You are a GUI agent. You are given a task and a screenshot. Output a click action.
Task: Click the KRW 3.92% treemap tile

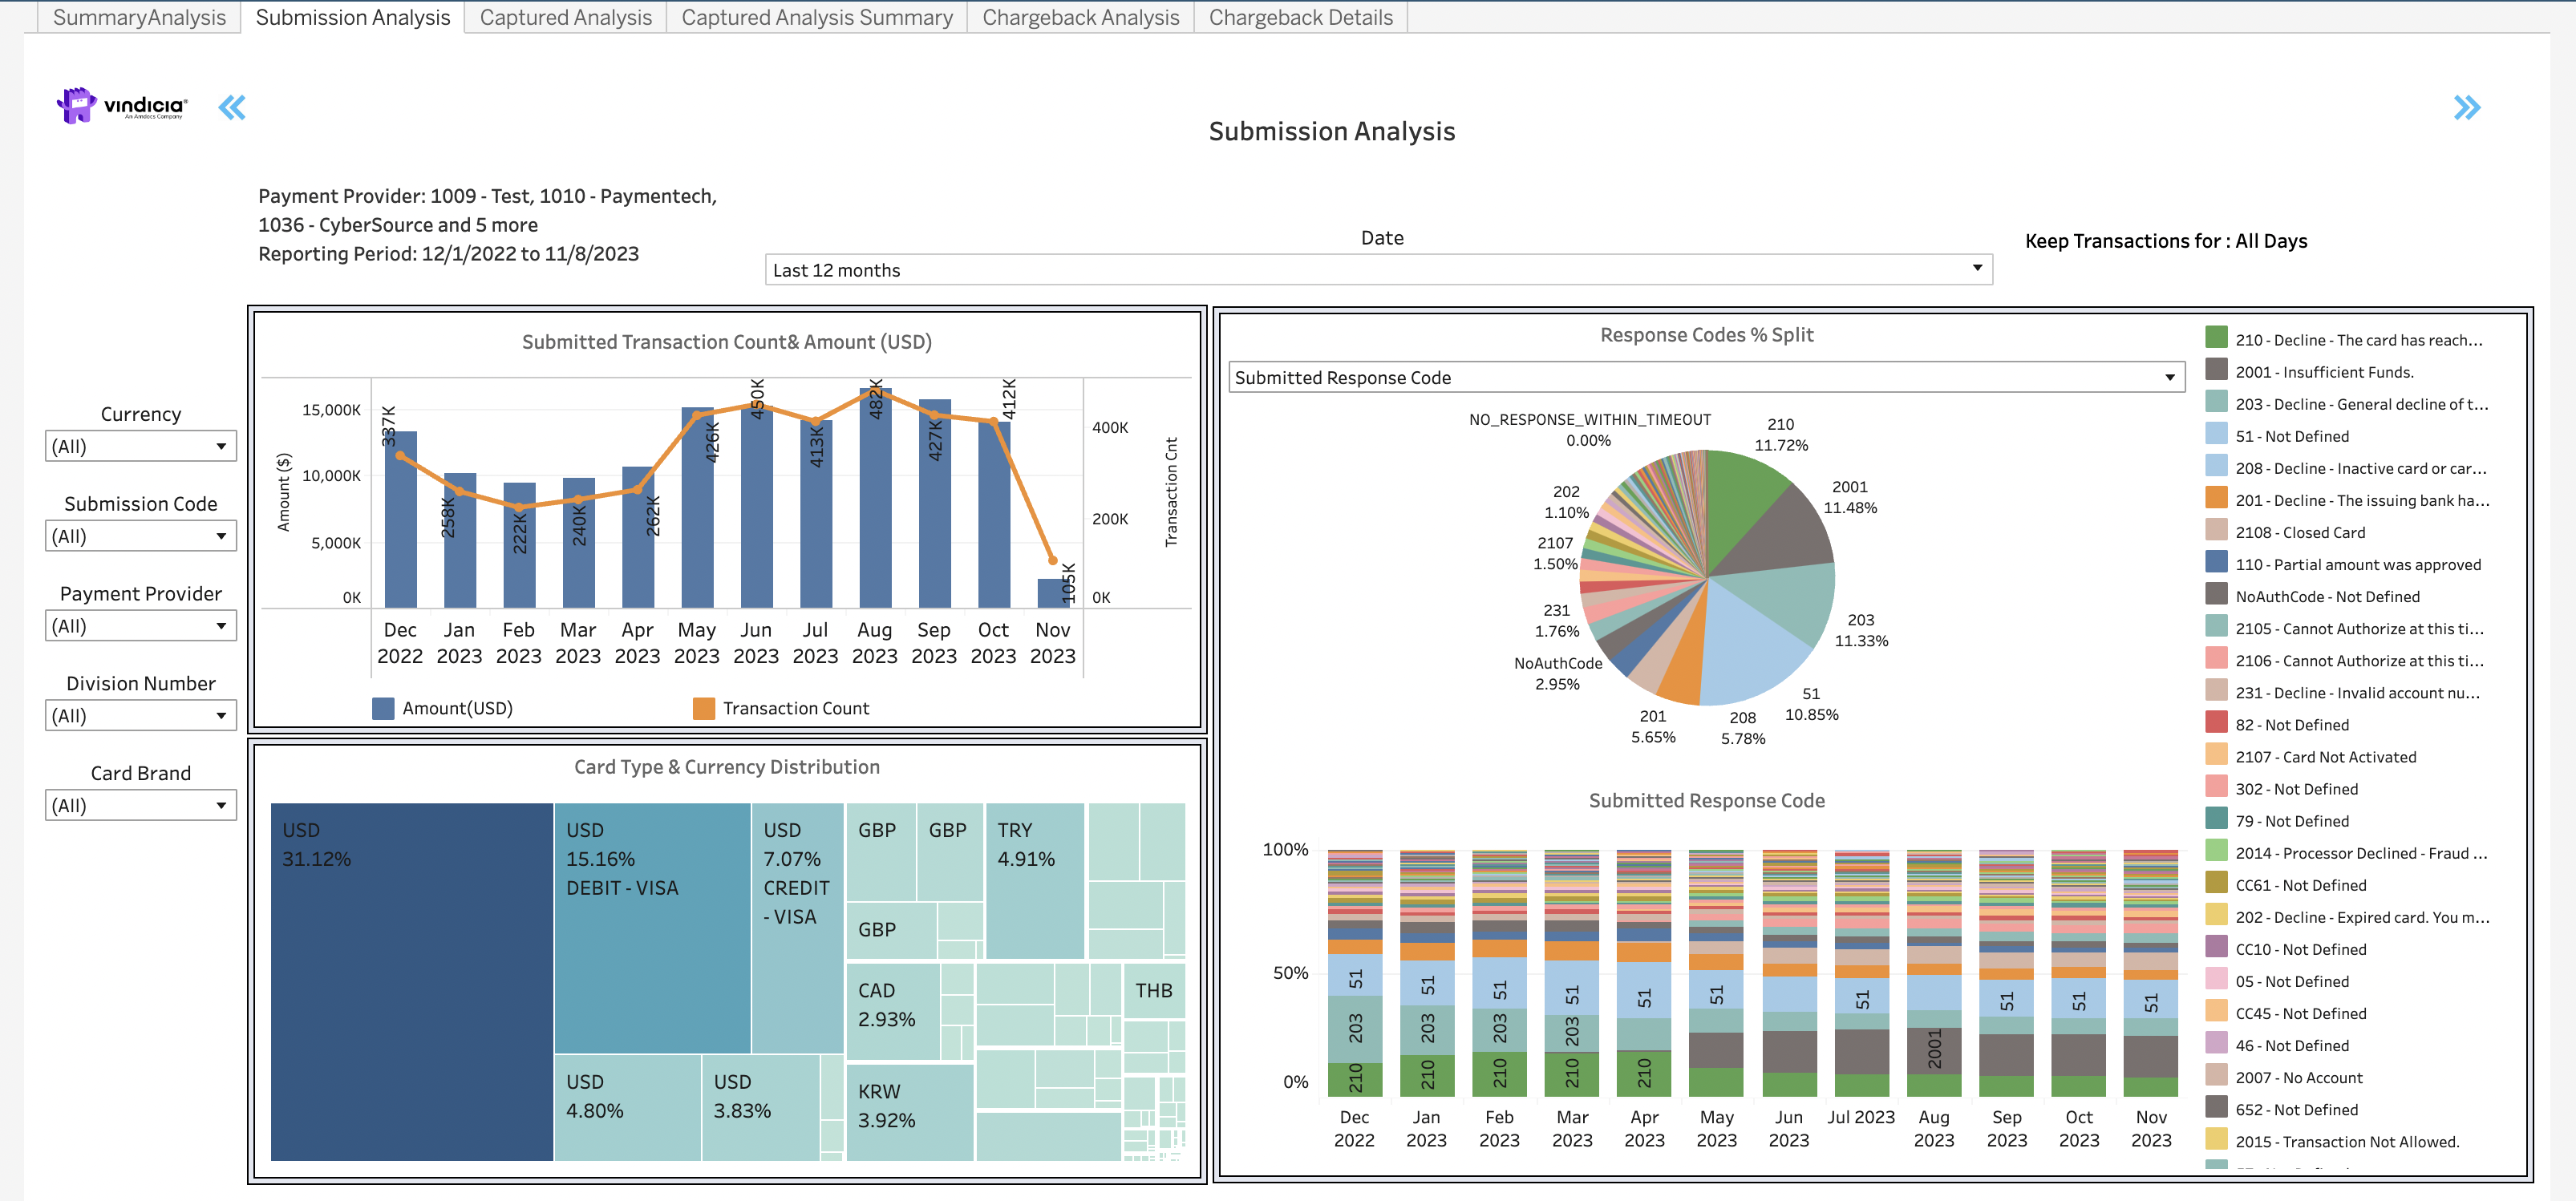[909, 1112]
